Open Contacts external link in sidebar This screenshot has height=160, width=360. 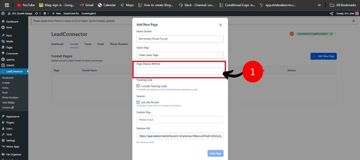(x=8, y=108)
